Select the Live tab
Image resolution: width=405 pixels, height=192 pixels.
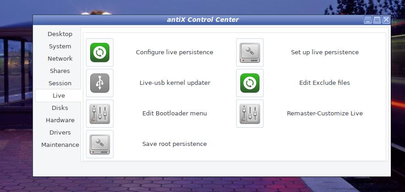59,96
